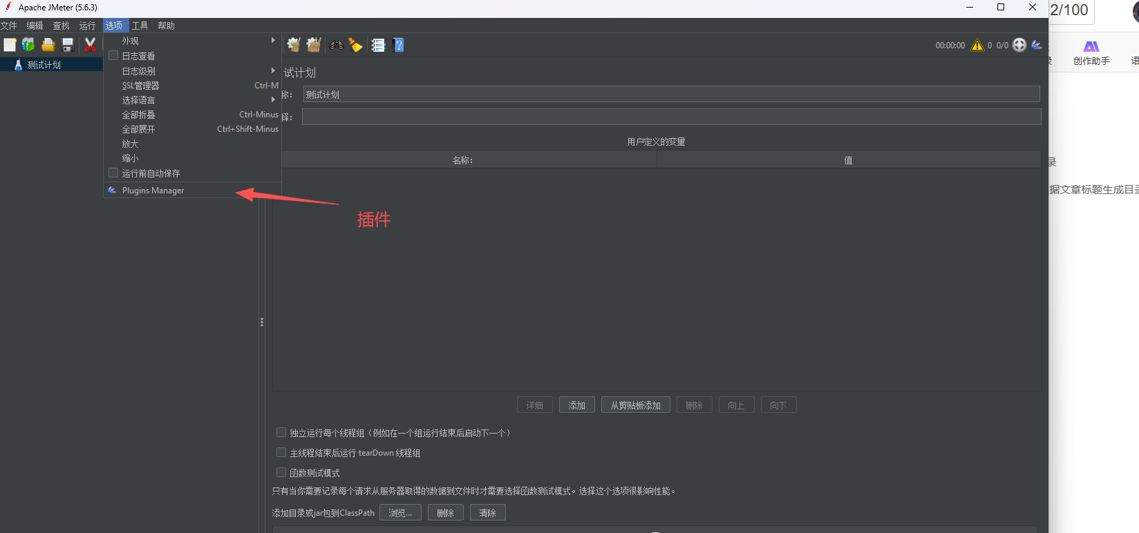The height and width of the screenshot is (533, 1139).
Task: Click the 从剪贴板添加 button
Action: (636, 405)
